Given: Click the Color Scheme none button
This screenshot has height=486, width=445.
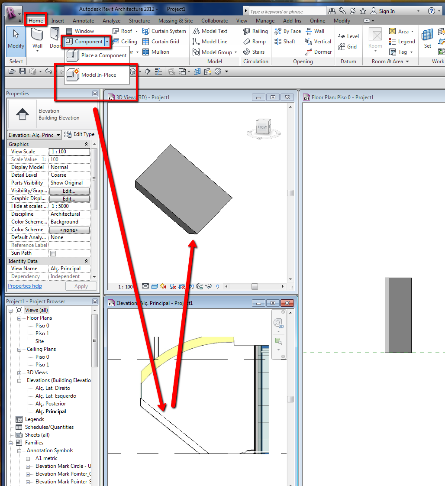Looking at the screenshot, I should tap(69, 230).
